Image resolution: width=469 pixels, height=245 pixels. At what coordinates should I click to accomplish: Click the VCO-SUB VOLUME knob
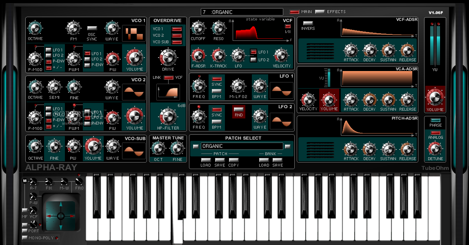pos(93,147)
